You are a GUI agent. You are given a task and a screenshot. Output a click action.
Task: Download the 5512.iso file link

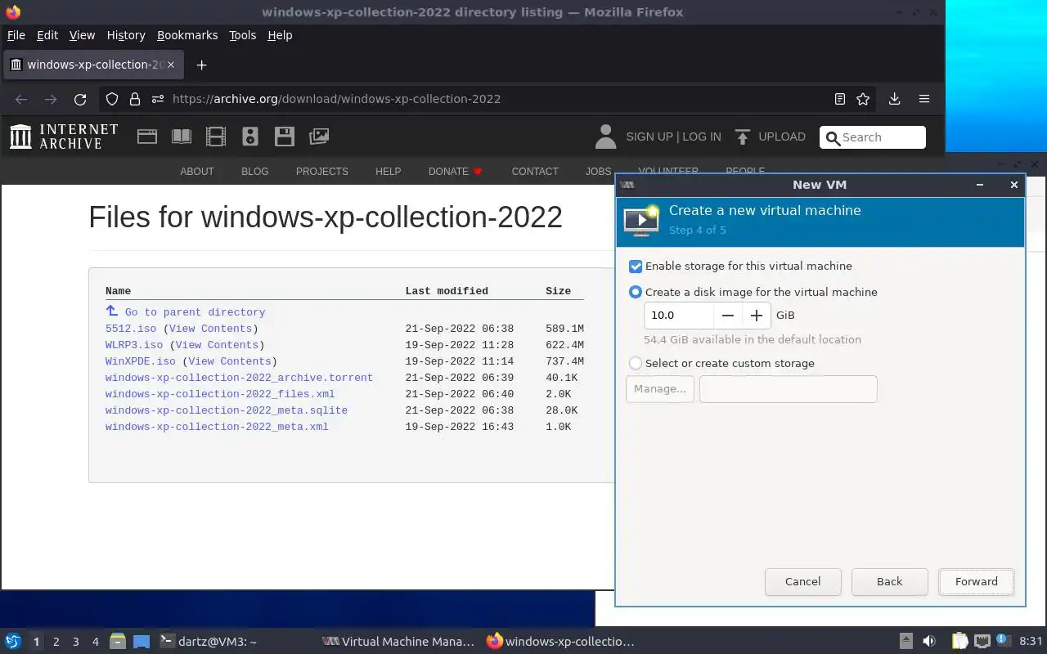[x=131, y=329]
